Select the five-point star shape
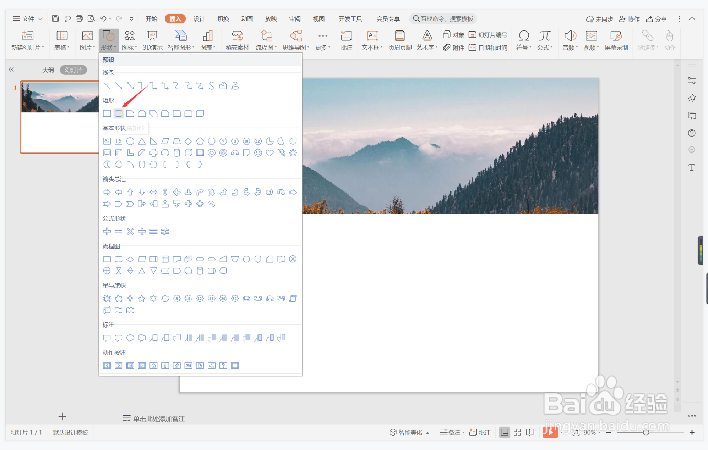 pyautogui.click(x=142, y=299)
